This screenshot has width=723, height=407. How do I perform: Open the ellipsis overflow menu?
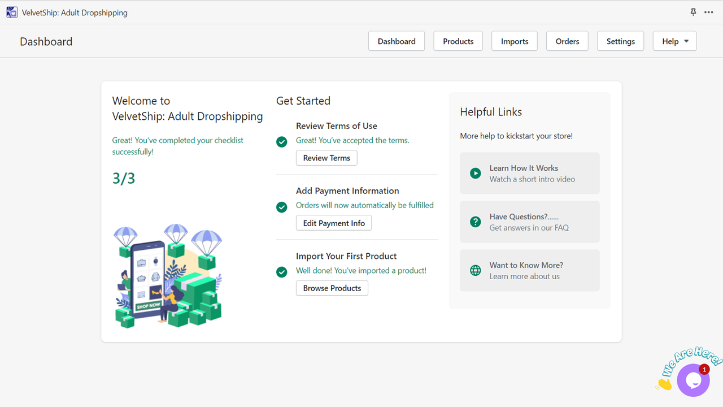click(x=709, y=12)
